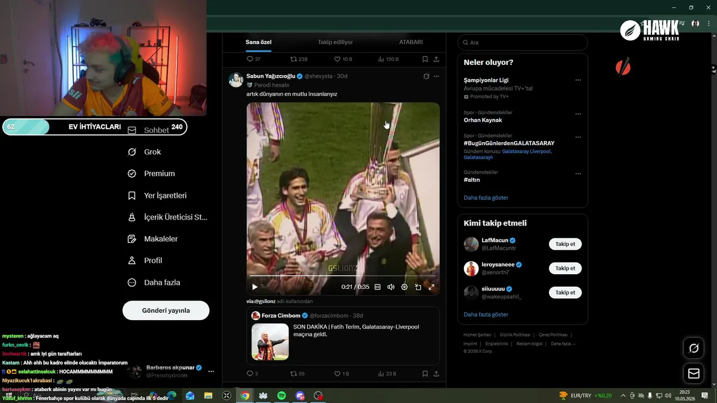This screenshot has height=403, width=717.
Task: Show hidden system tray icons
Action: (623, 396)
